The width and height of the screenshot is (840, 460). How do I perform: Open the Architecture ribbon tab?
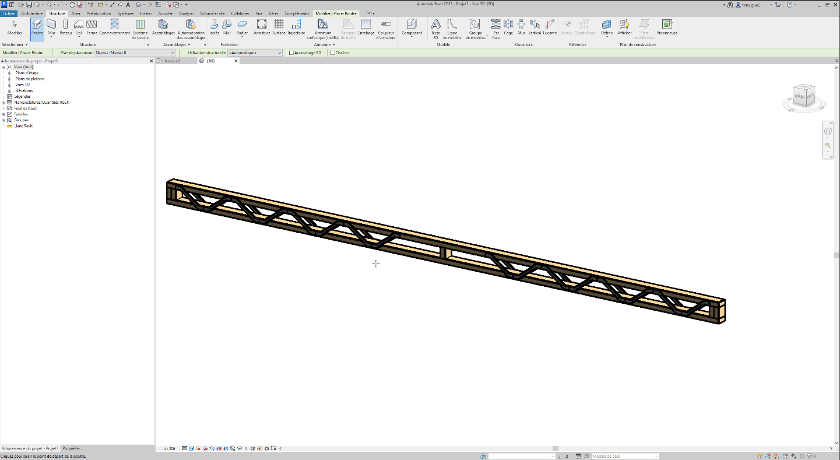tap(32, 13)
